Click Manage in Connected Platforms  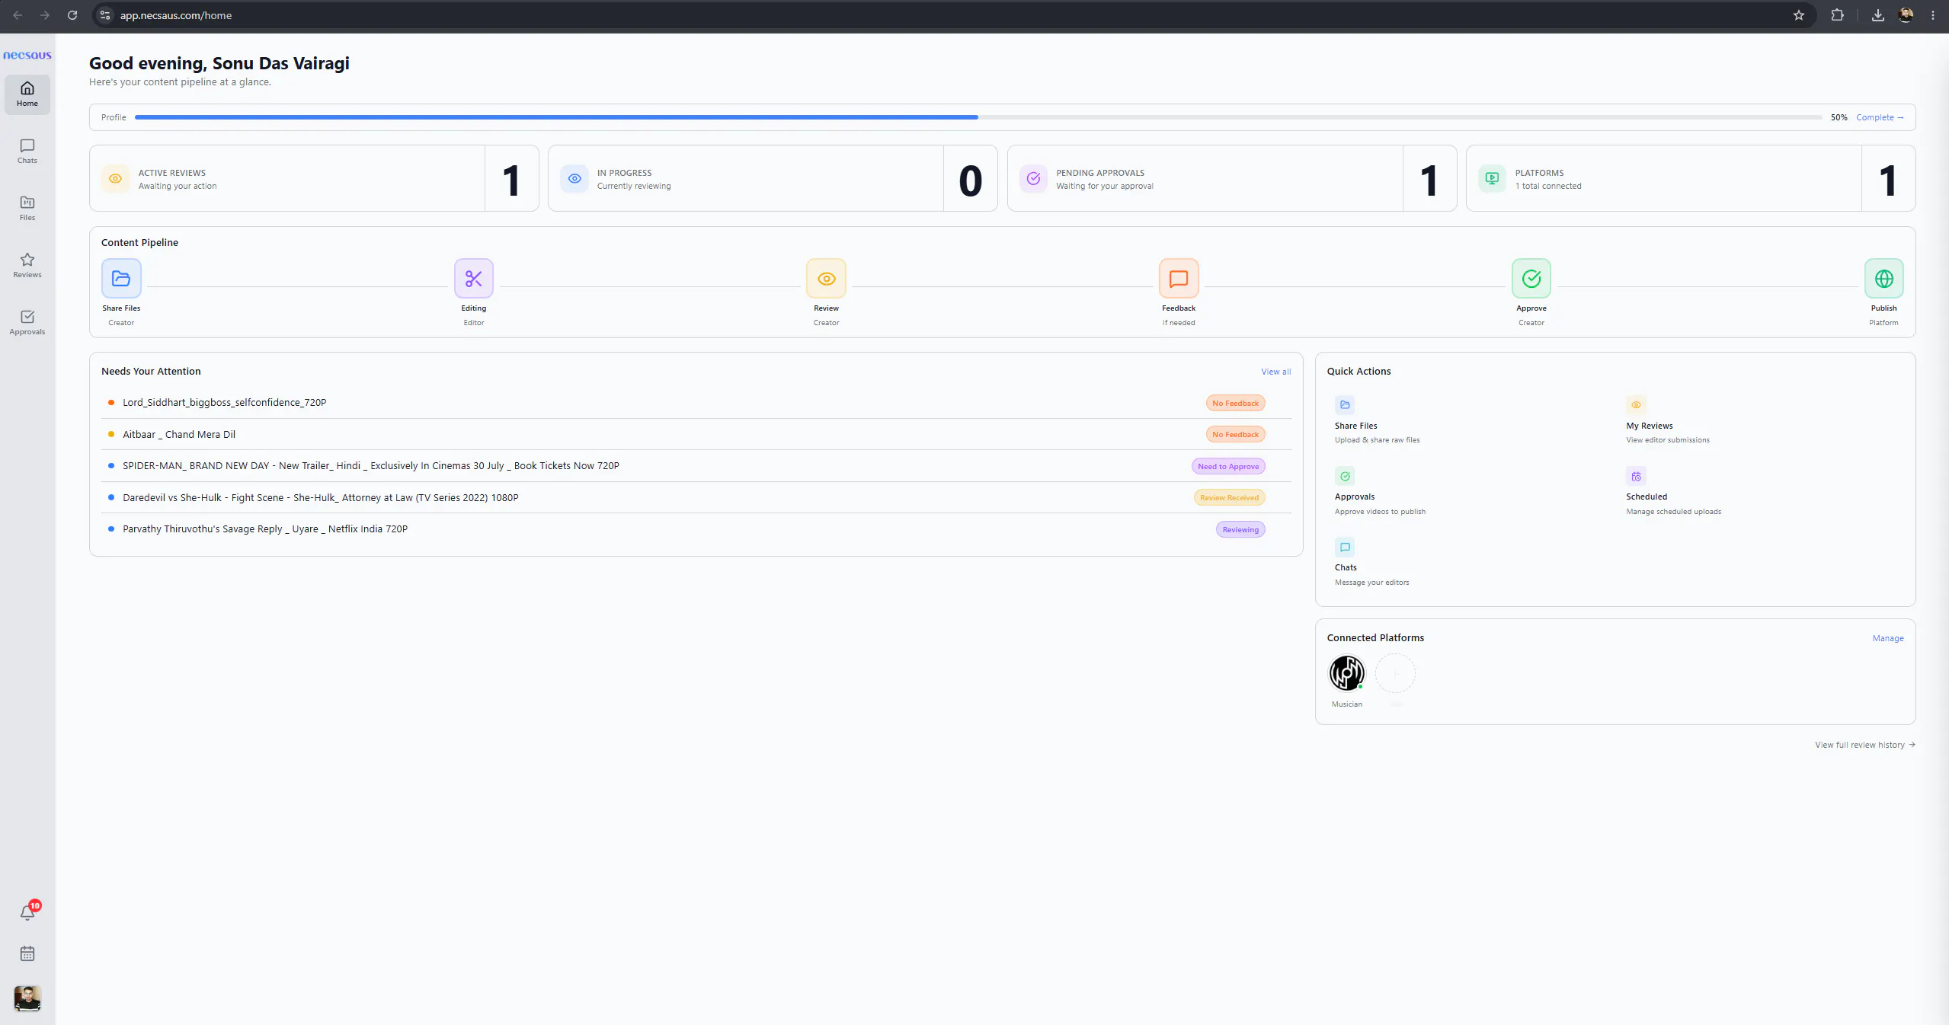coord(1888,638)
